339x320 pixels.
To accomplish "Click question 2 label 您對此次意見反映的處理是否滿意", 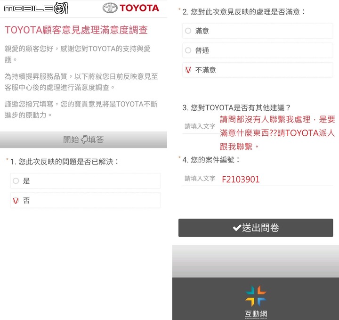I will pos(244,12).
